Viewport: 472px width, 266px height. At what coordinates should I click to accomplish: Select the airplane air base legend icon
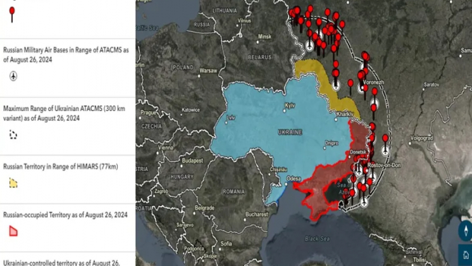click(x=13, y=76)
